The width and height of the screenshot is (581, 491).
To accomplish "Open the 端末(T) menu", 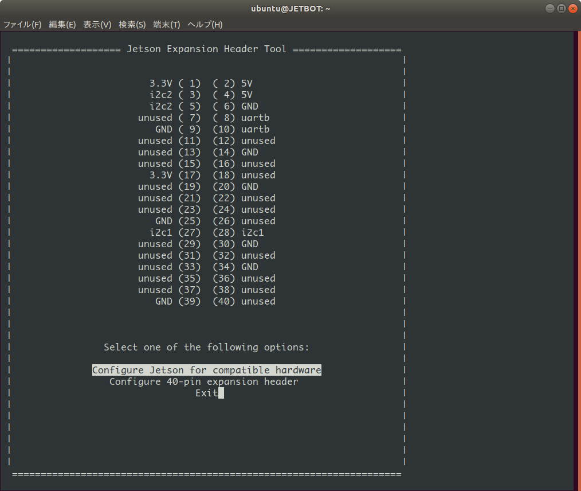I will 167,25.
